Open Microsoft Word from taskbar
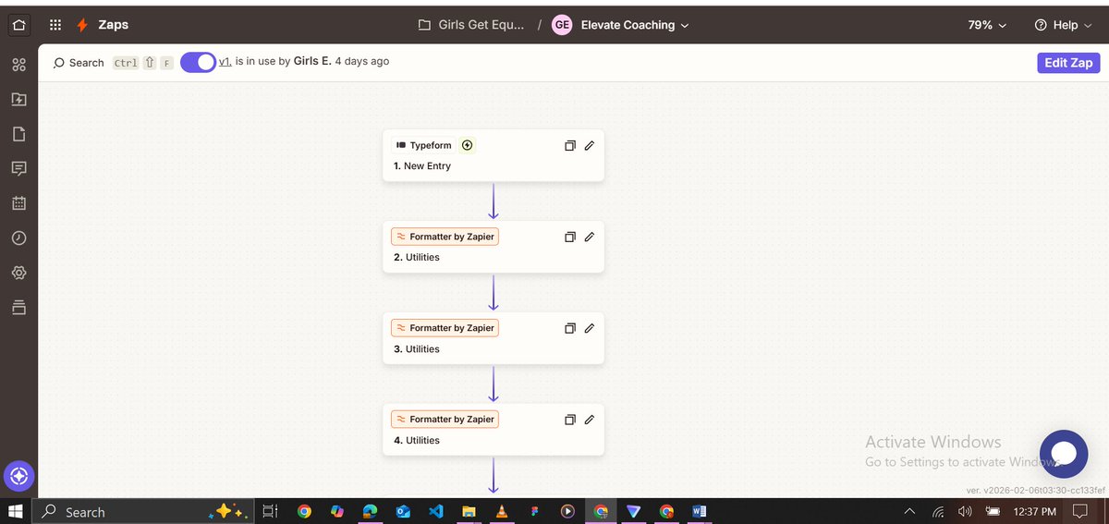Image resolution: width=1109 pixels, height=524 pixels. pos(699,511)
